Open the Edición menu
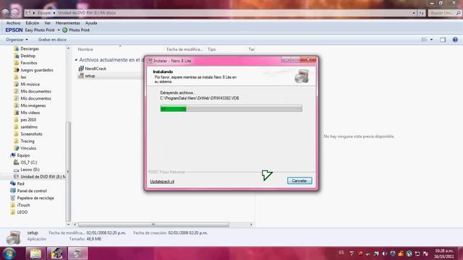Screen dimensions: 463x260 (x=32, y=22)
